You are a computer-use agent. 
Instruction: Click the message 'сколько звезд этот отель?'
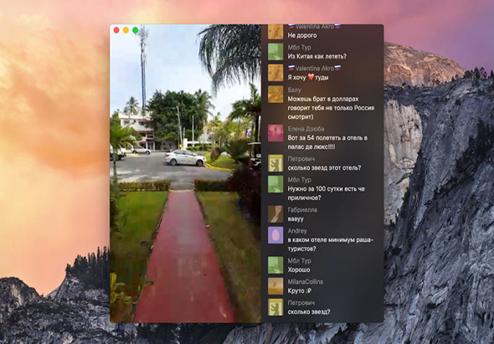324,168
